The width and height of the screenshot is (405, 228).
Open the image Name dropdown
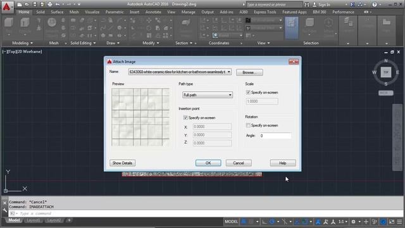tap(229, 72)
